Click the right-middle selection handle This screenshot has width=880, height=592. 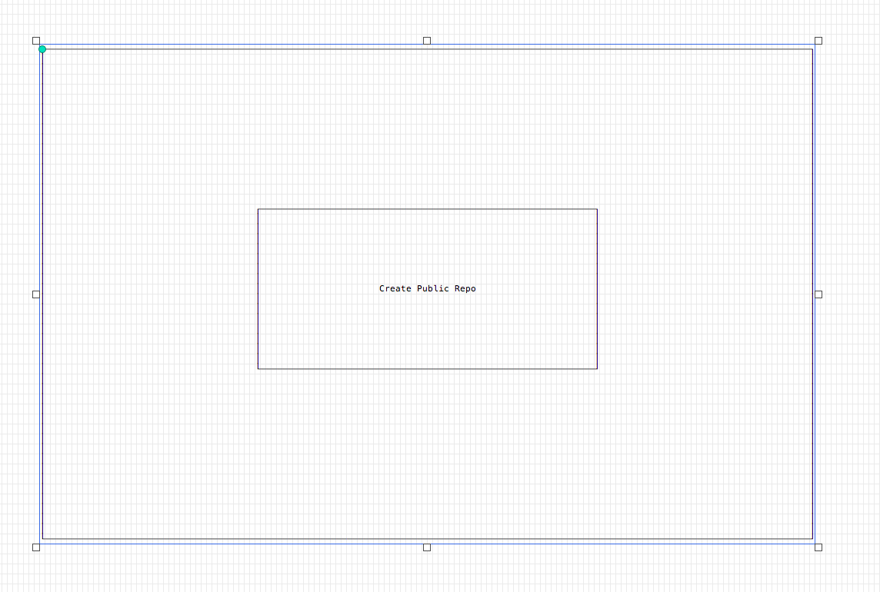tap(818, 294)
